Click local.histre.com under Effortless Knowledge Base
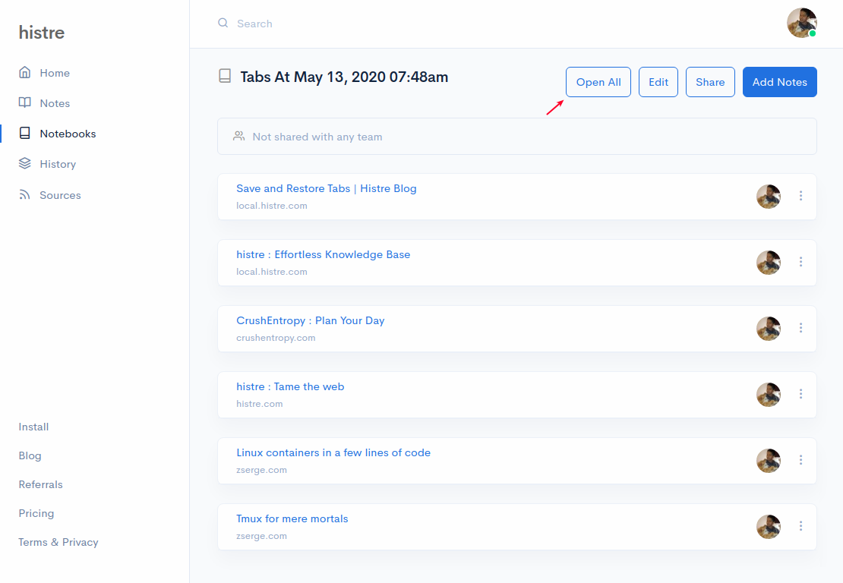This screenshot has height=583, width=843. pos(271,272)
